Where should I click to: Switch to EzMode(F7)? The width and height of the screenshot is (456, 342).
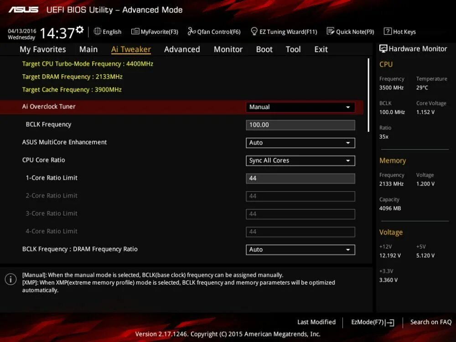[x=368, y=322]
